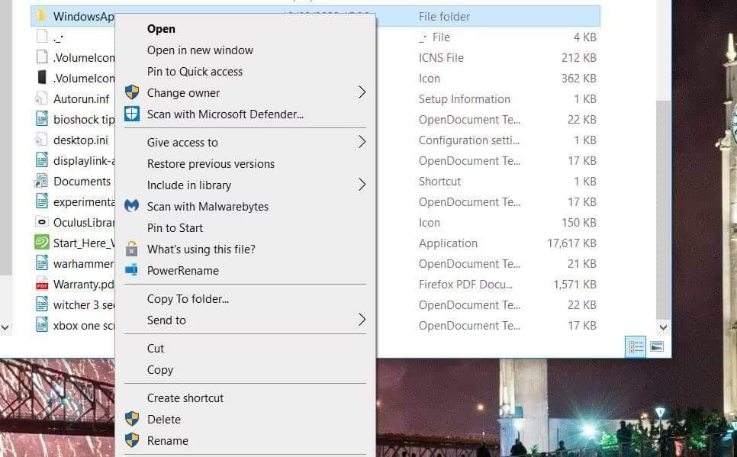737x457 pixels.
Task: Click the Microsoft Defender shield icon
Action: [133, 114]
